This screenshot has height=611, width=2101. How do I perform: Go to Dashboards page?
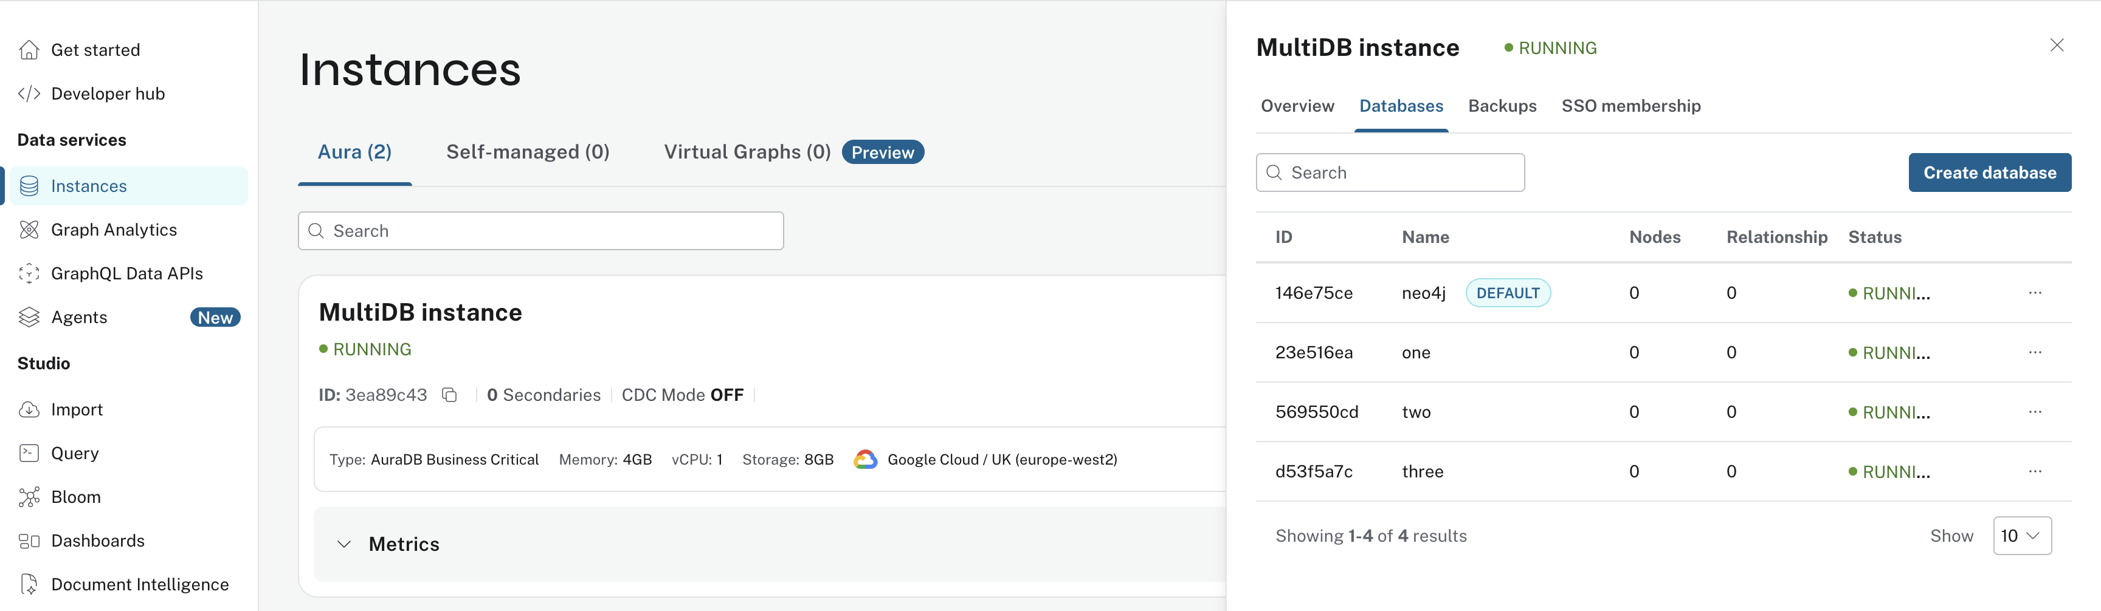click(98, 541)
